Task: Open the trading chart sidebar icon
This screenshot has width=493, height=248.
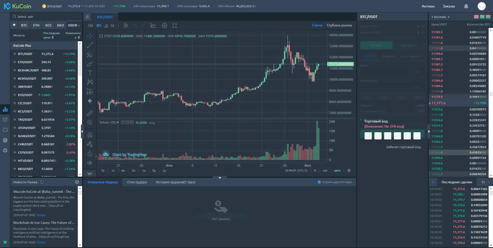Action: point(5,109)
